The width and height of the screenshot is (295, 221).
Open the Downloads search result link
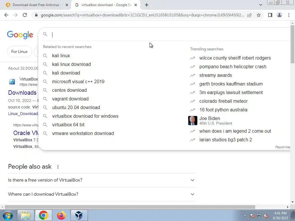click(22, 93)
